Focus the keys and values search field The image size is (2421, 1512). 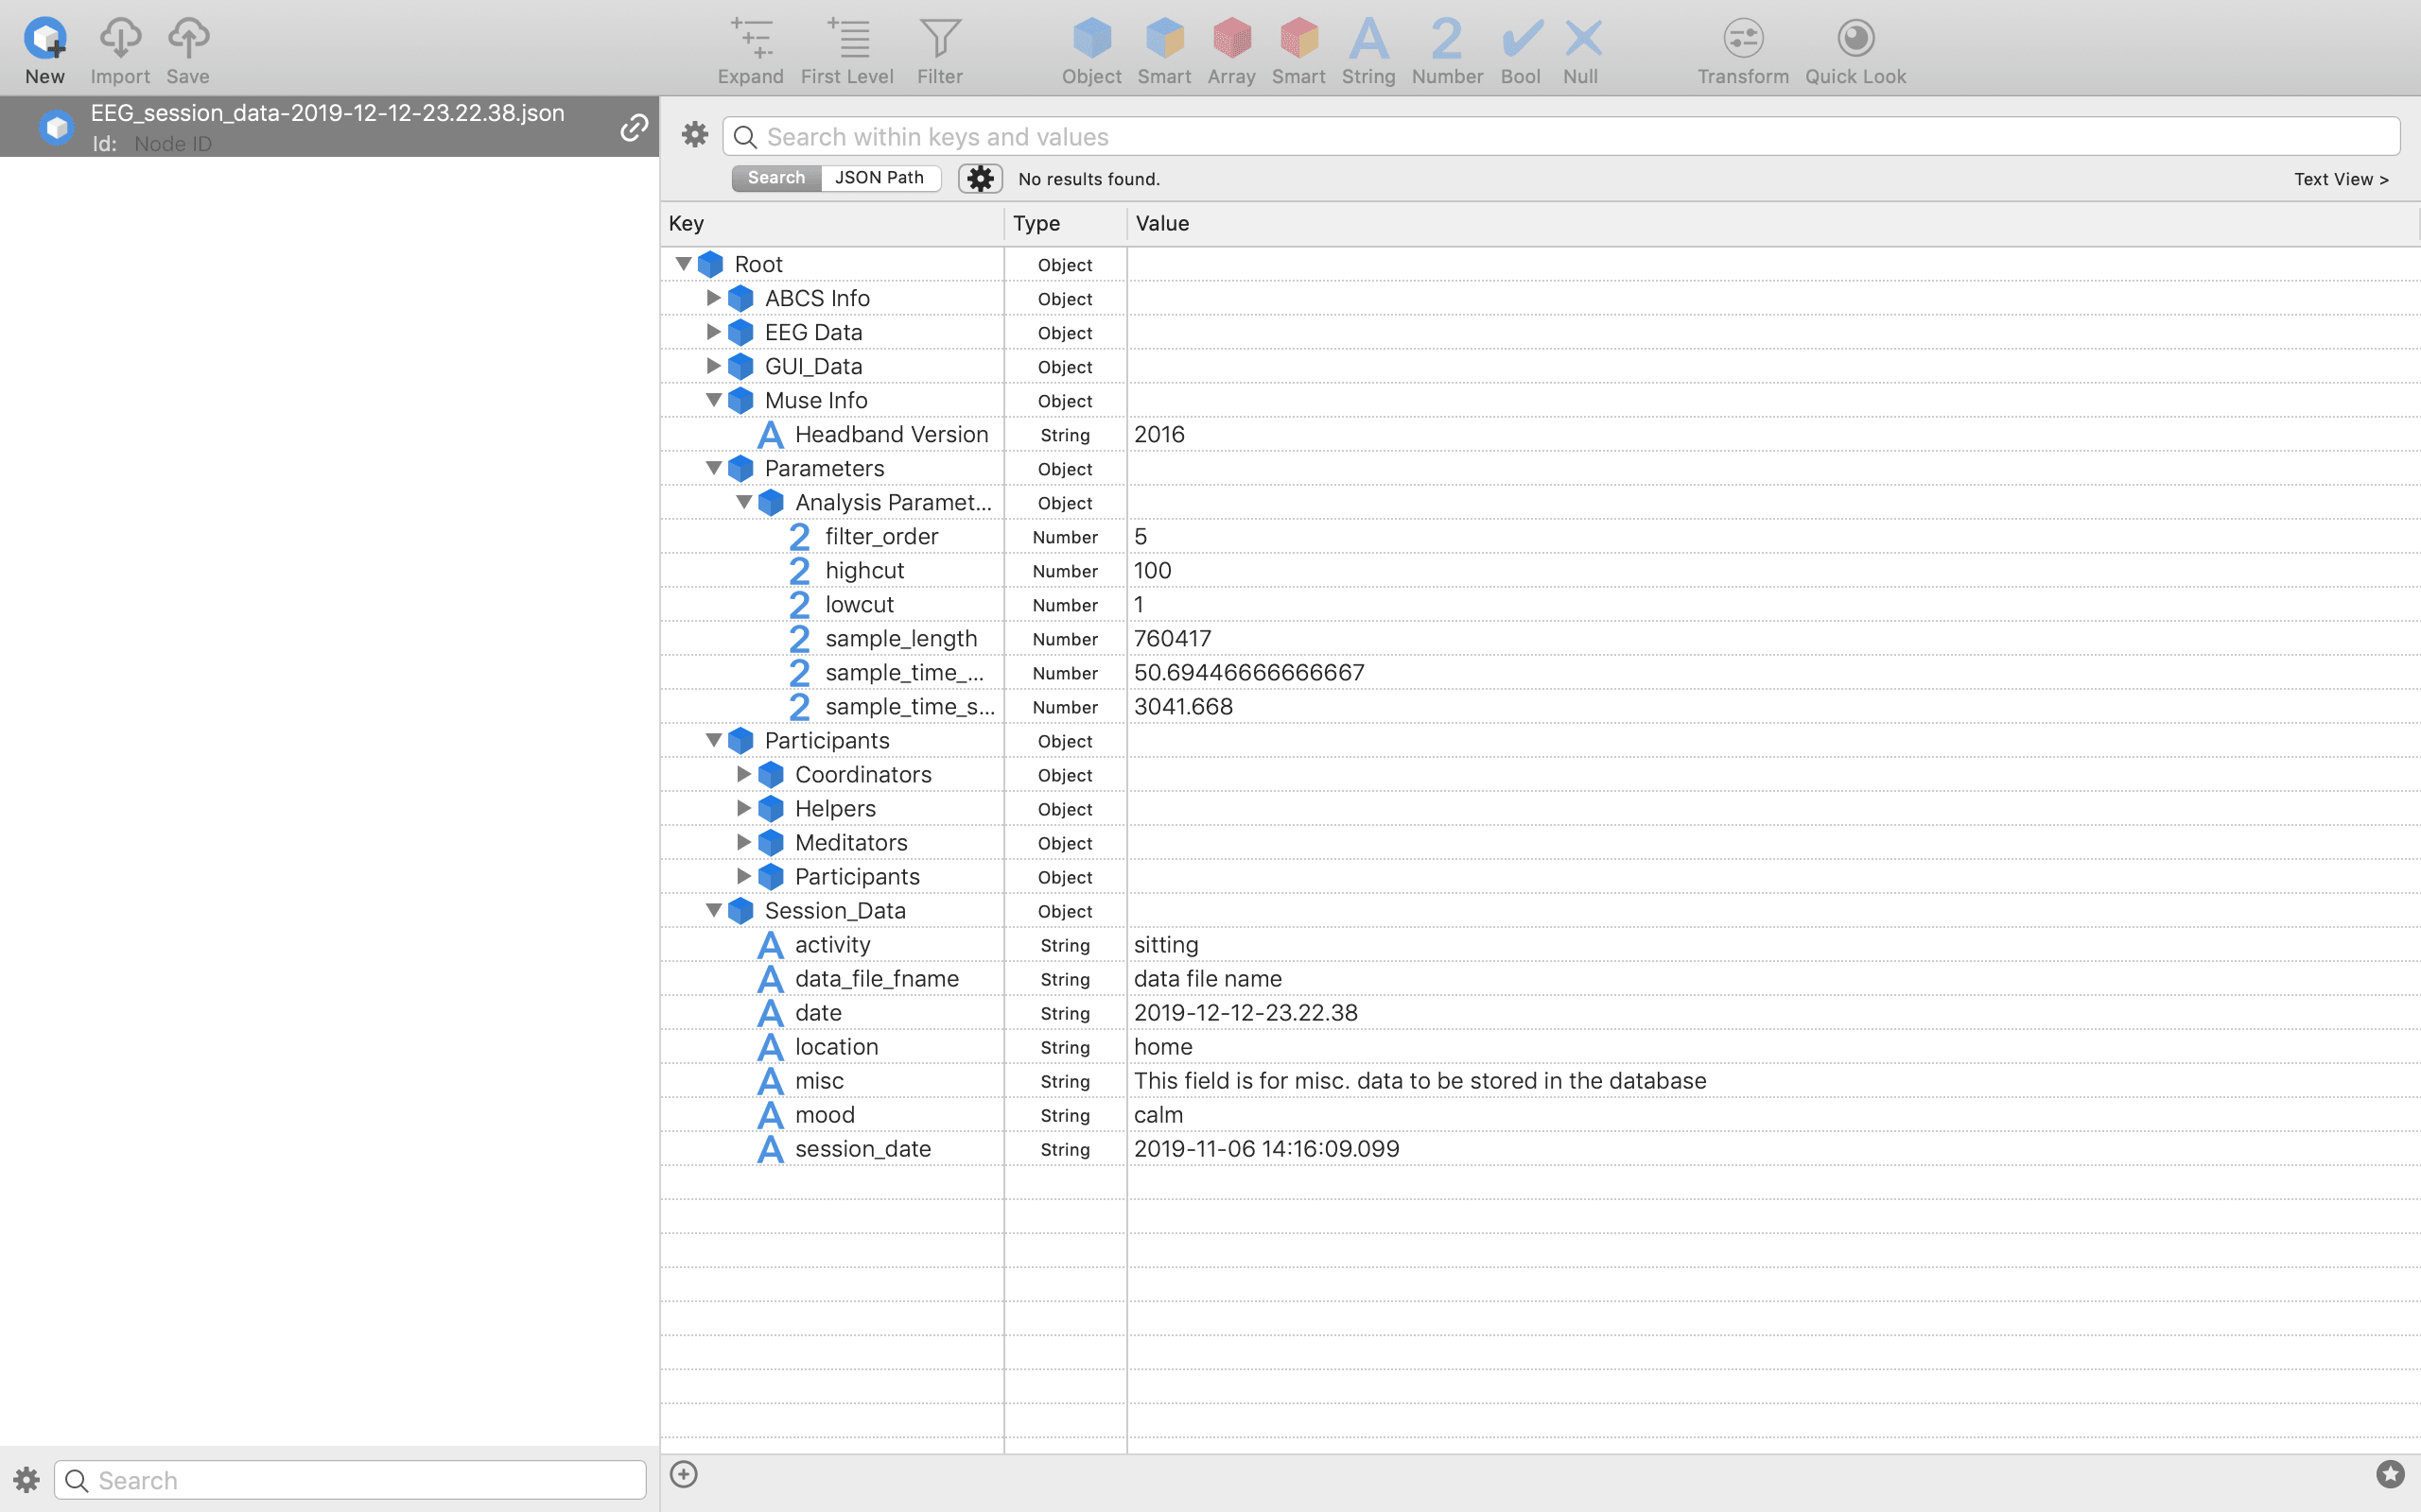tap(1560, 136)
